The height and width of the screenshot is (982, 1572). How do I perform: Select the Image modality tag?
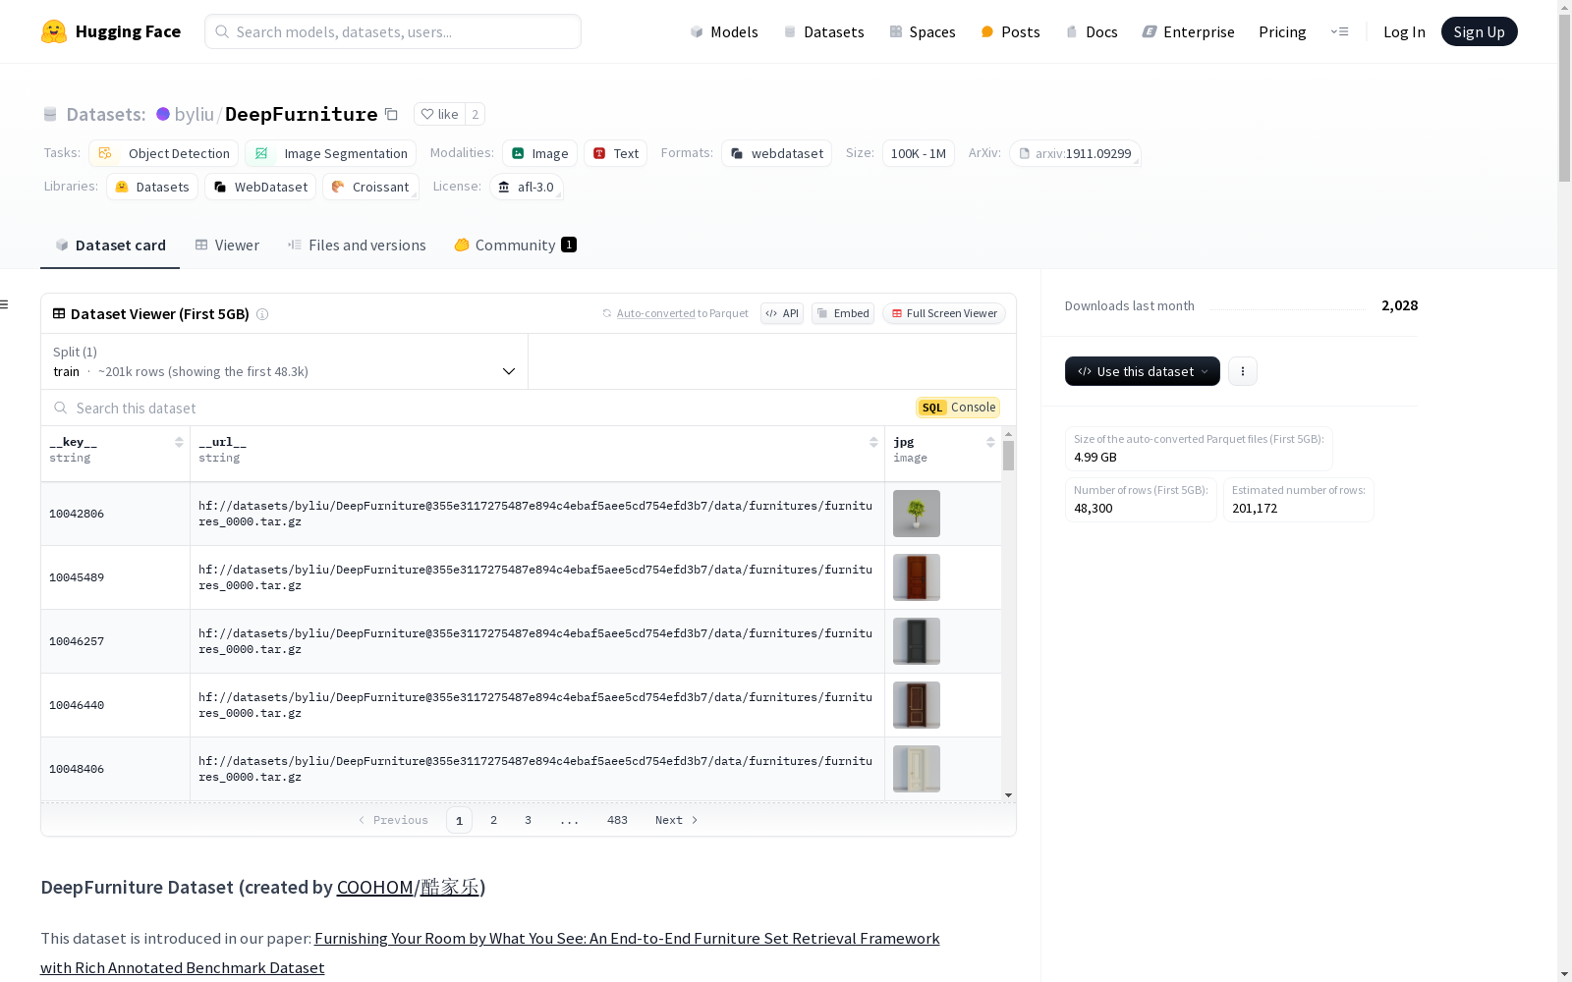[x=539, y=153]
